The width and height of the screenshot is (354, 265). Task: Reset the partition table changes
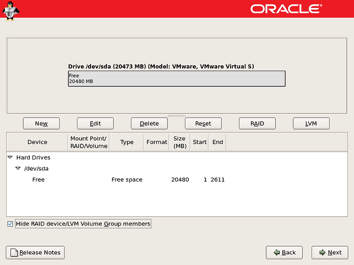(203, 124)
